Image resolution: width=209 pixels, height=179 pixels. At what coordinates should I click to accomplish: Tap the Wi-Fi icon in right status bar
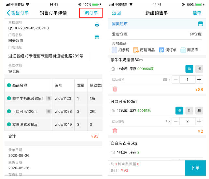[131, 5]
